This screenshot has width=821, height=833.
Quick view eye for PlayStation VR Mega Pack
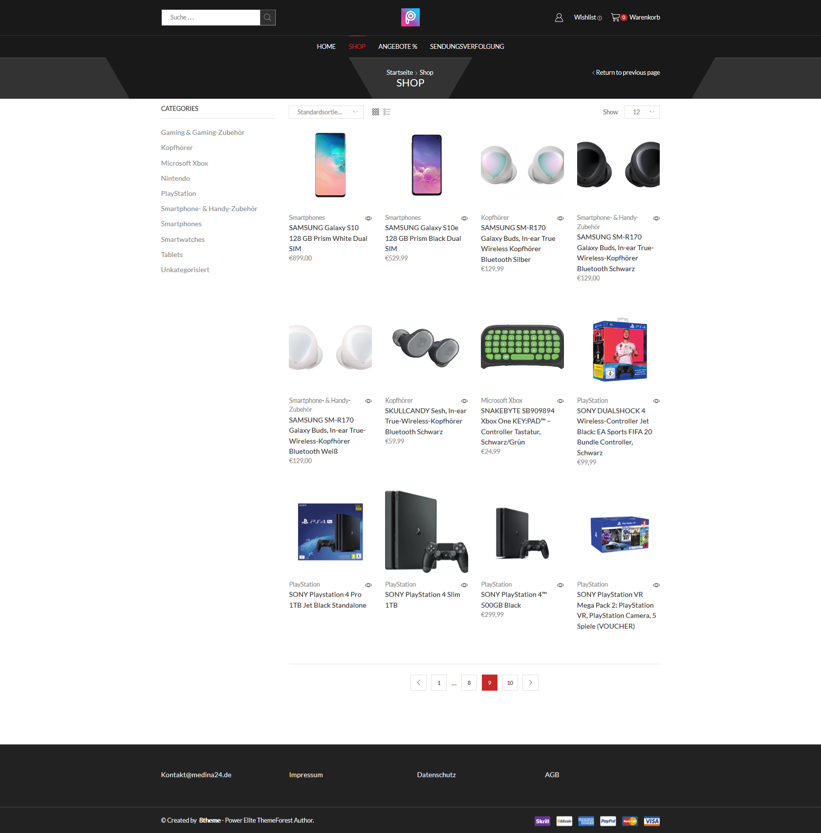[656, 585]
